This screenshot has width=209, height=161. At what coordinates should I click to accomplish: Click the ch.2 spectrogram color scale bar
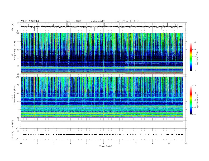(x=191, y=100)
